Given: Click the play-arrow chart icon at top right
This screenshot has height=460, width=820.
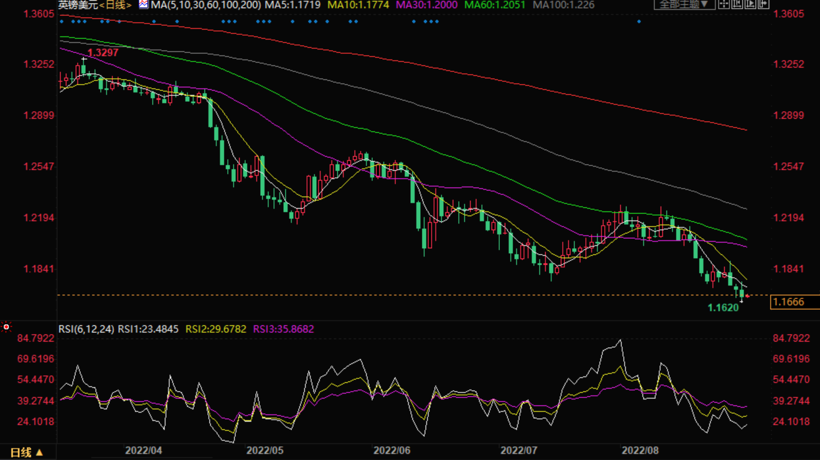Looking at the screenshot, I should pos(750,4).
